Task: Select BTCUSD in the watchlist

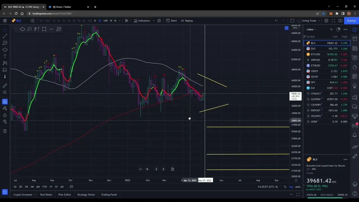Action: [x=327, y=54]
